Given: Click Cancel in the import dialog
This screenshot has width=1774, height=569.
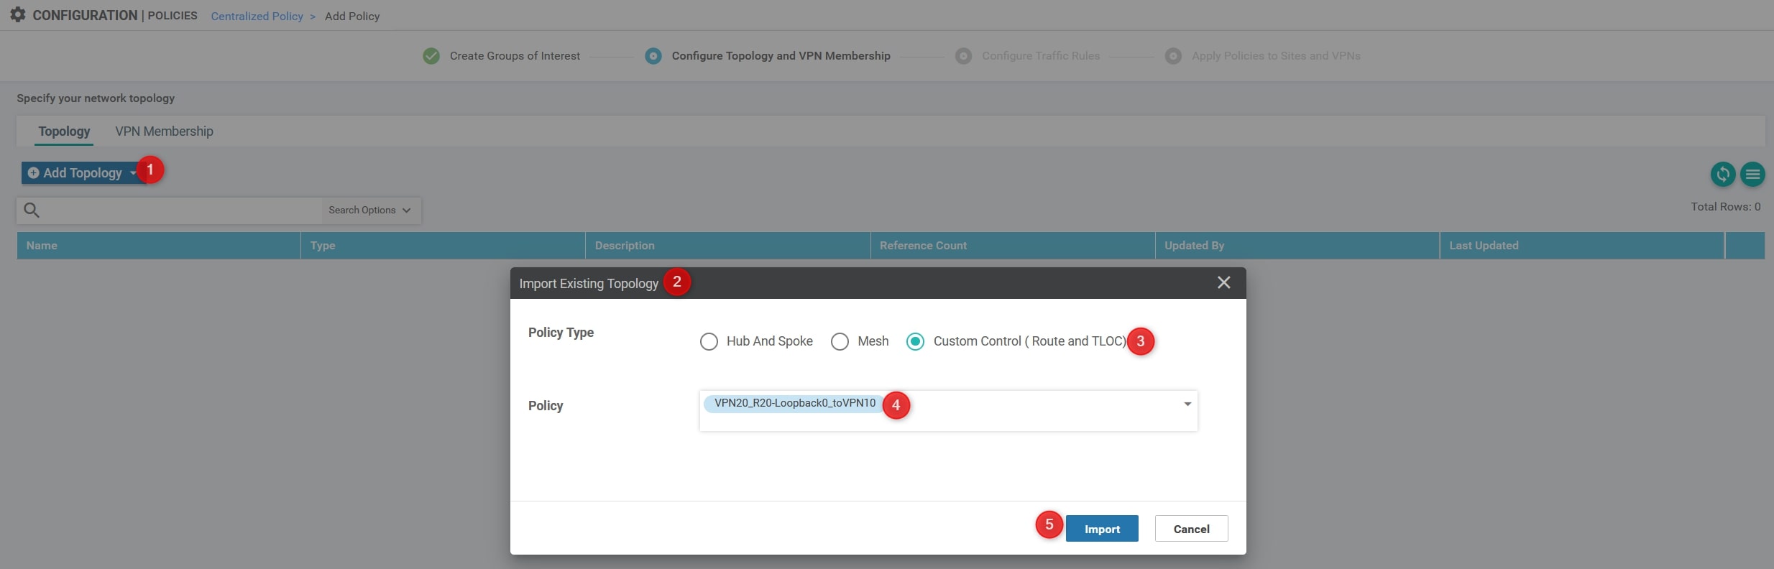Looking at the screenshot, I should click(x=1190, y=529).
